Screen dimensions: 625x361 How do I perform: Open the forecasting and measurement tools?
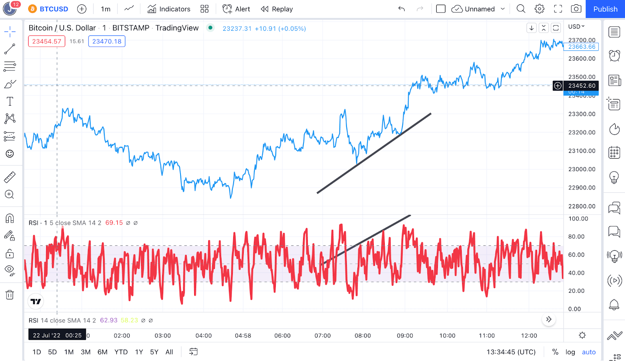coord(10,136)
